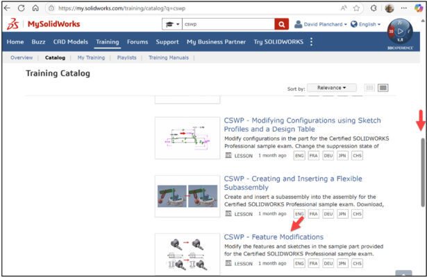Click the MySolidWorks logo
The image size is (427, 277).
[x=44, y=24]
